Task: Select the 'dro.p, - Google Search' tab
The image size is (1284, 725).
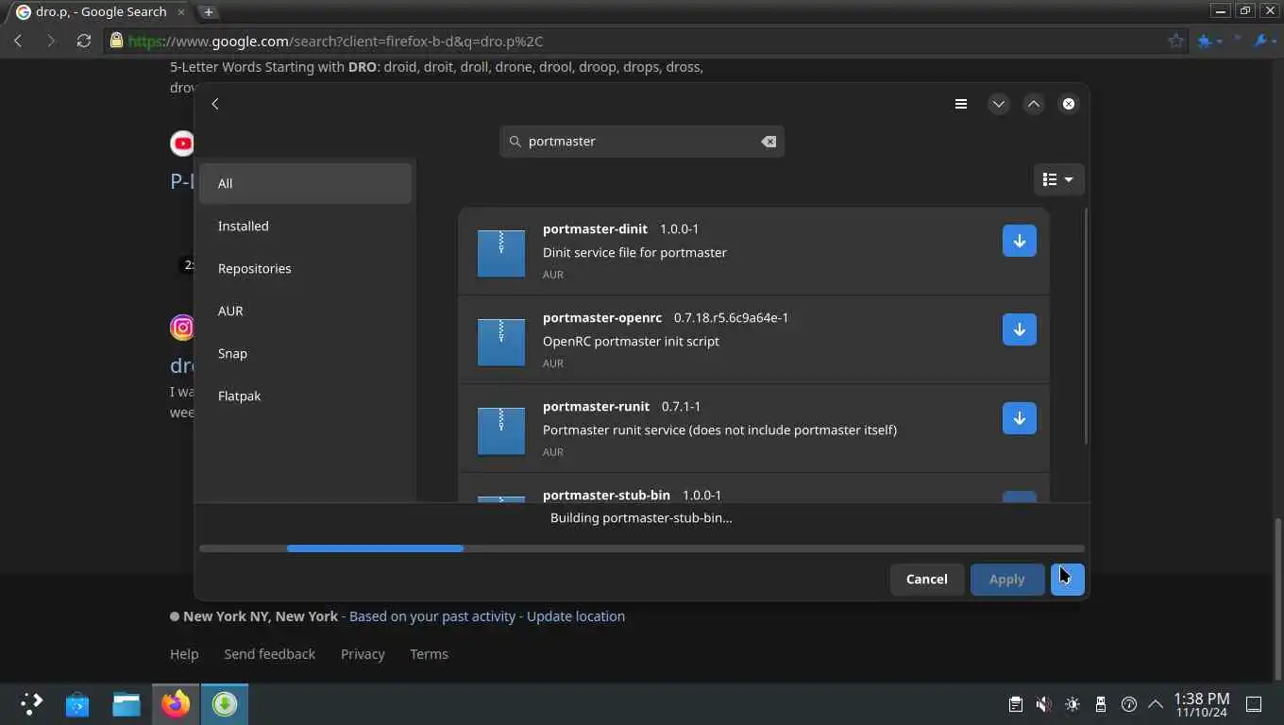Action: [100, 11]
